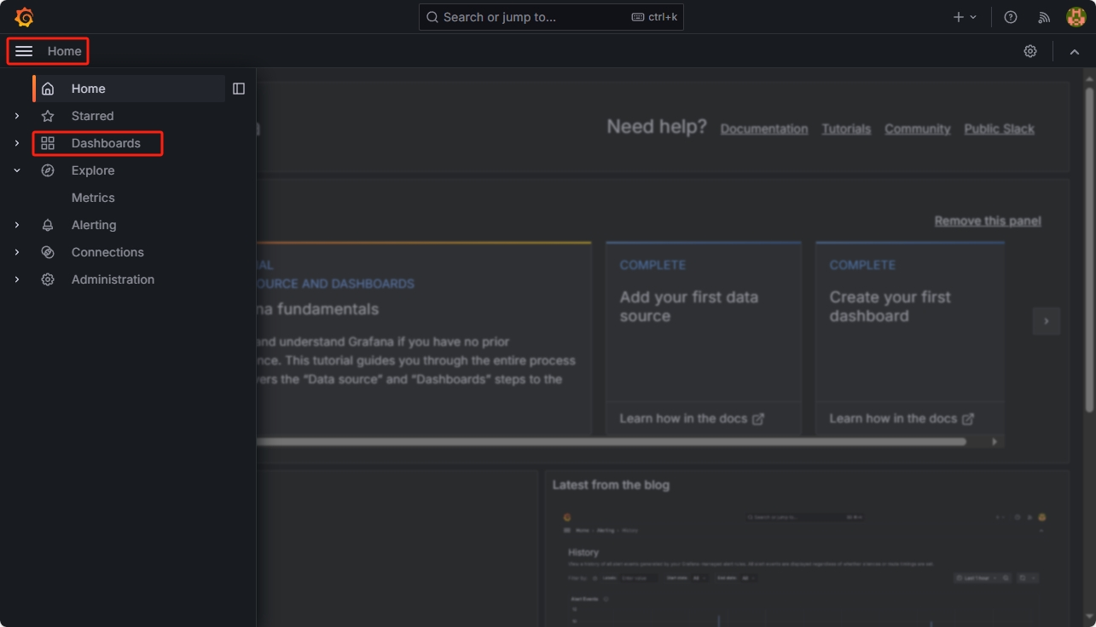Screen dimensions: 1096x627
Task: Click the Explore compass icon
Action: point(48,170)
